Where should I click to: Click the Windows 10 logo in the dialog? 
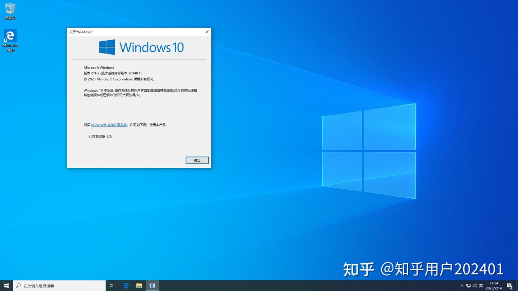106,47
